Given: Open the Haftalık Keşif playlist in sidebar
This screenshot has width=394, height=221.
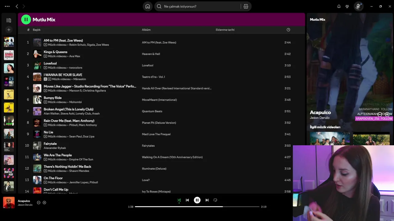Looking at the screenshot, I should pyautogui.click(x=9, y=173).
